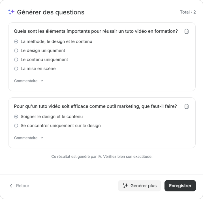Choose "Se concentrer uniquement sur le design"
This screenshot has width=203, height=199.
pyautogui.click(x=16, y=126)
